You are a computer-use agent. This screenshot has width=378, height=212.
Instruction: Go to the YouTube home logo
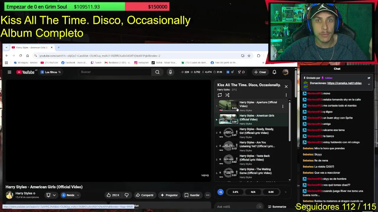(x=25, y=72)
